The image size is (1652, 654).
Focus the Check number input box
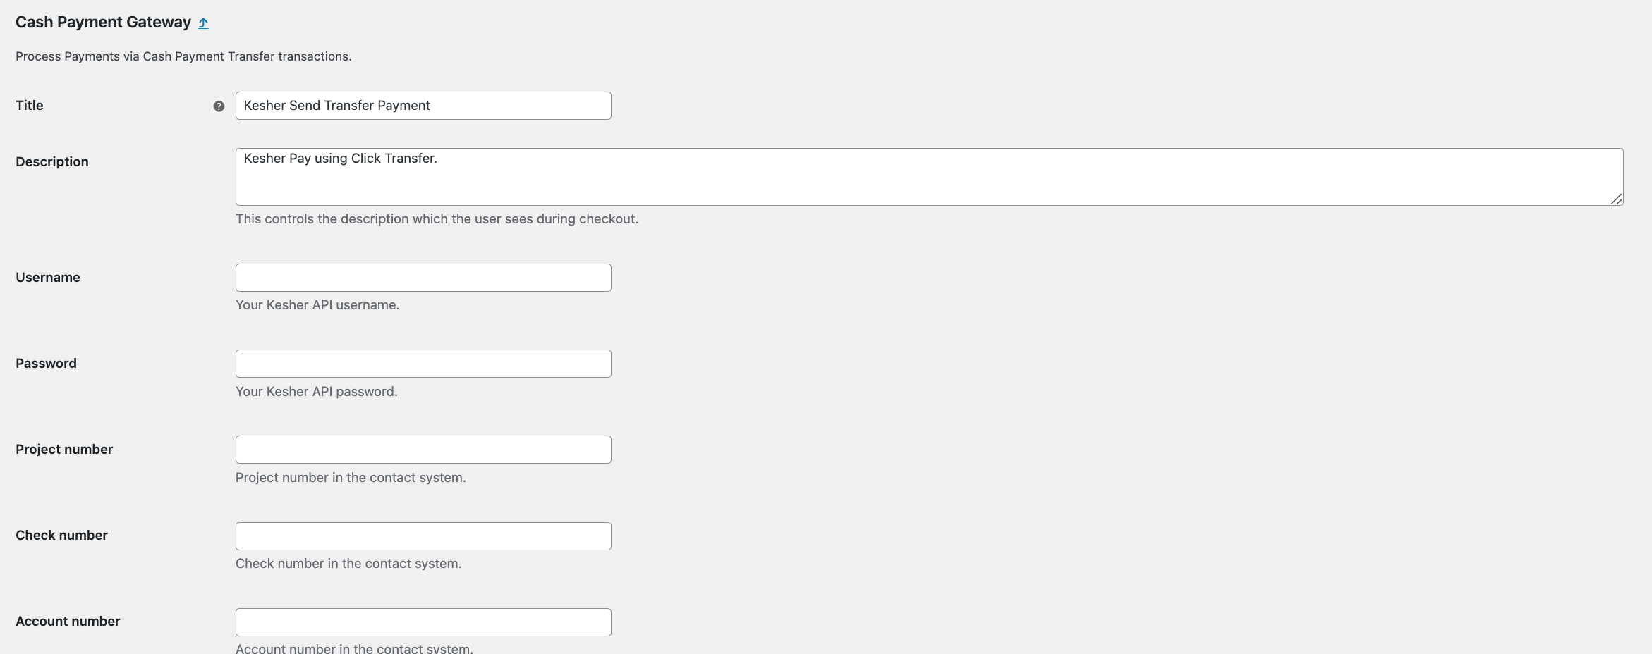423,536
